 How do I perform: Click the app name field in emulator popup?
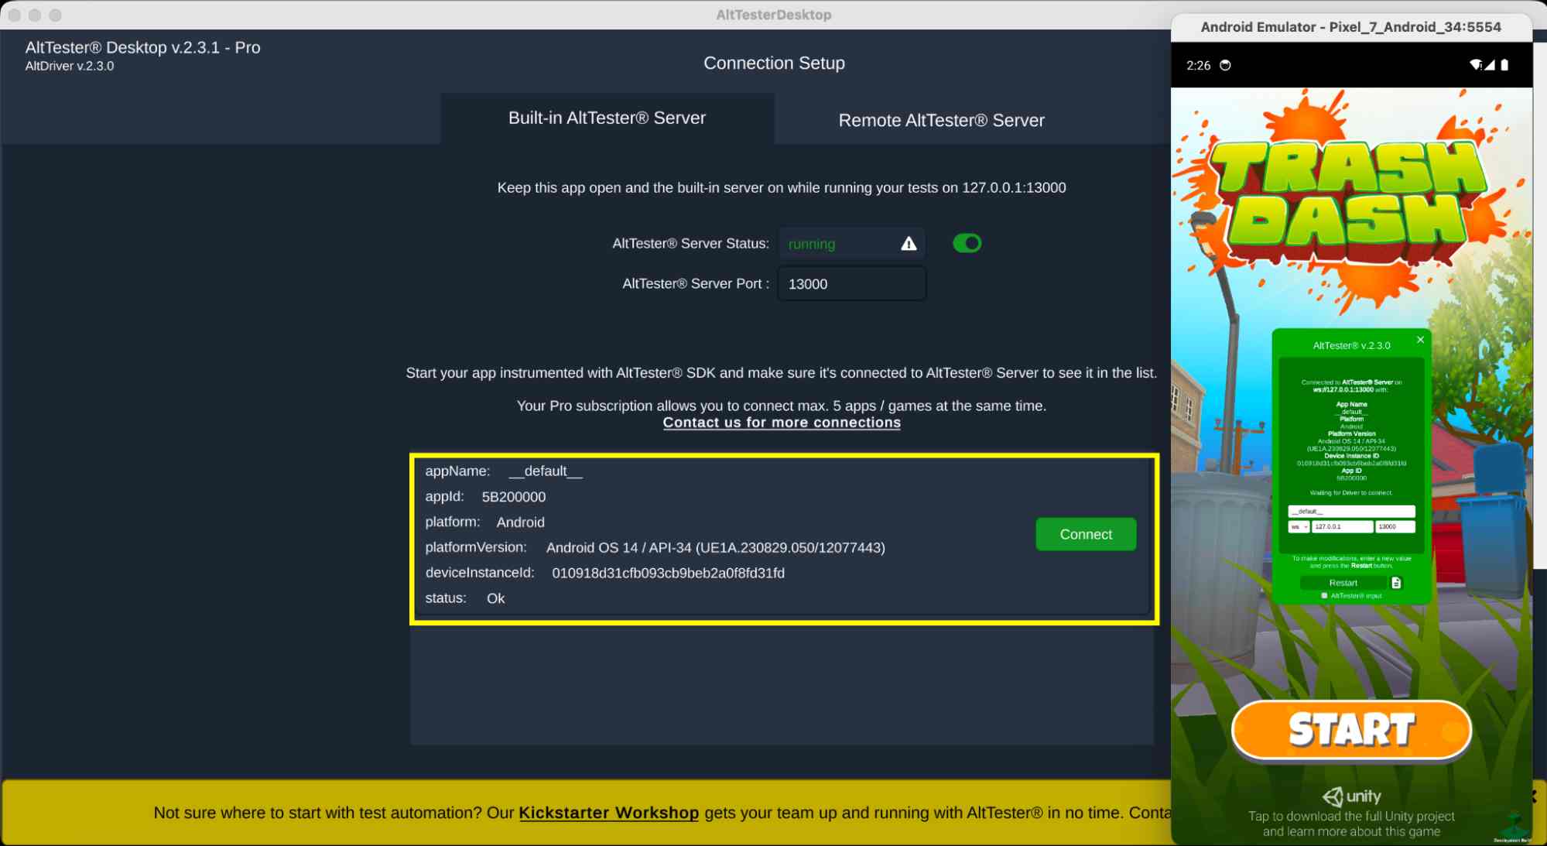point(1351,512)
